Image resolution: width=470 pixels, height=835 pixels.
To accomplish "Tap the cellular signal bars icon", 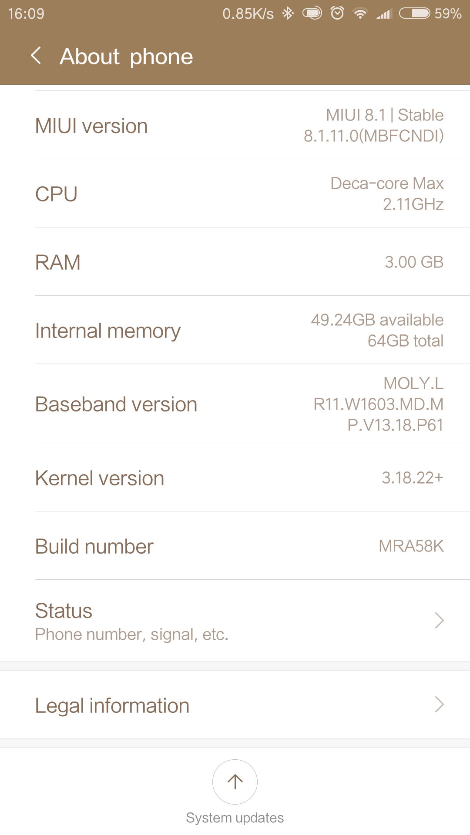I will coord(384,13).
